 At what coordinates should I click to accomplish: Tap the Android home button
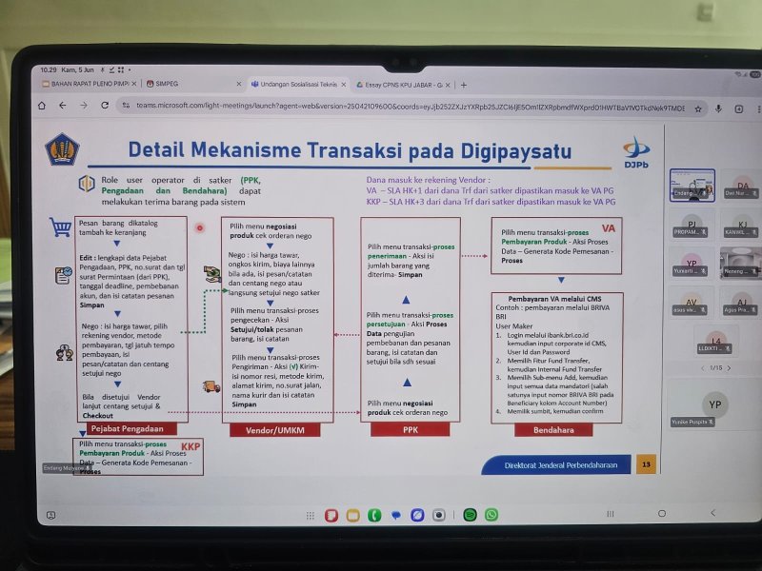pos(662,514)
